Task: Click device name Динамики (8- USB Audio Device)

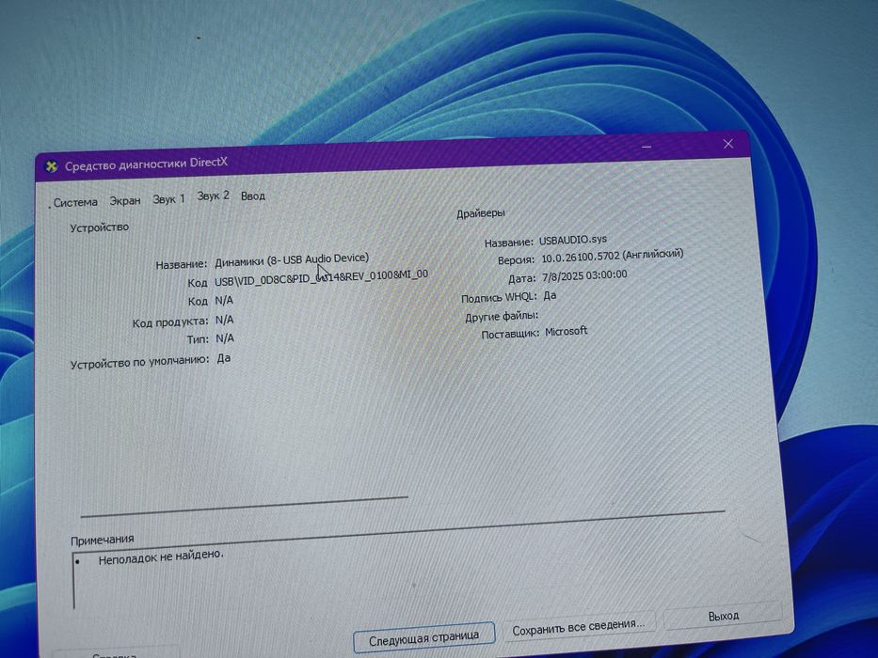Action: [x=292, y=260]
